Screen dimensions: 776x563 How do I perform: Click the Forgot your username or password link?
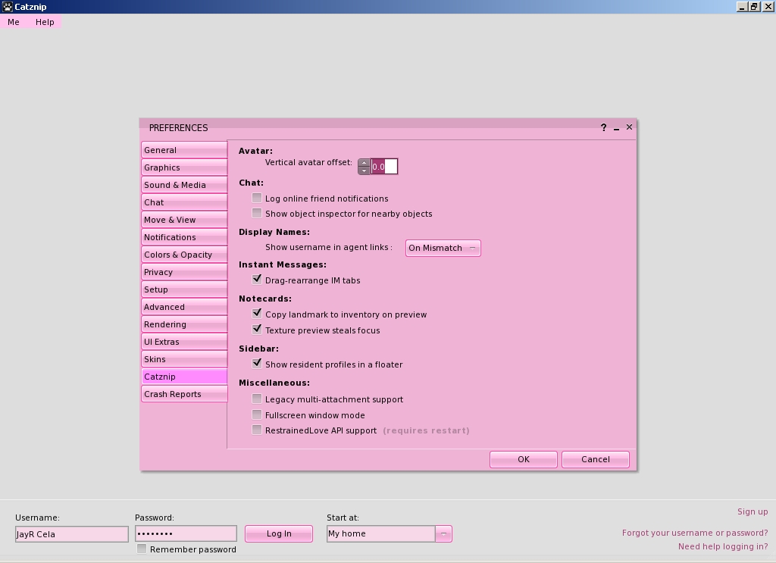tap(695, 533)
